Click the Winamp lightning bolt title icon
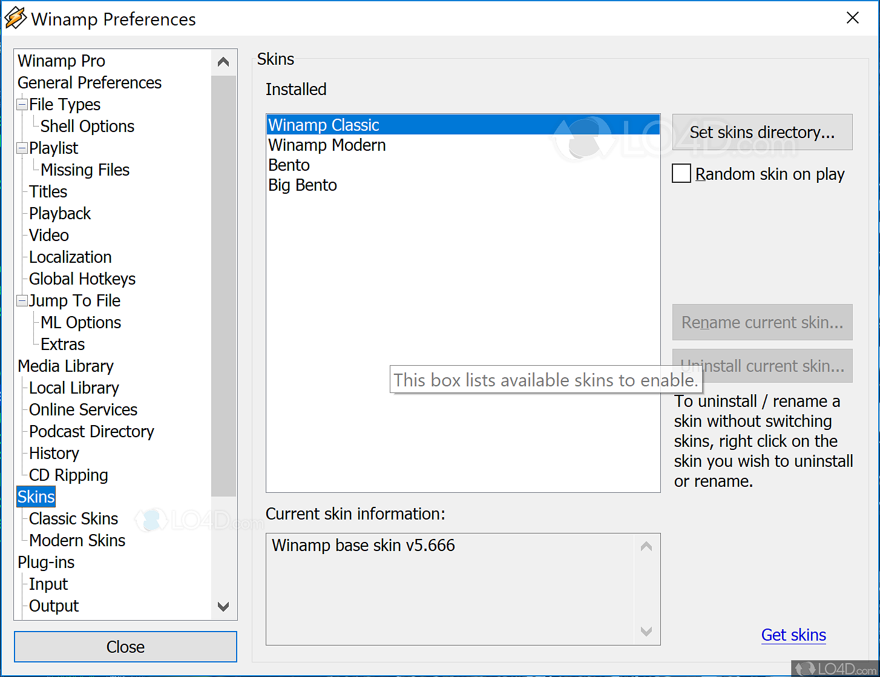The height and width of the screenshot is (677, 880). (x=15, y=18)
